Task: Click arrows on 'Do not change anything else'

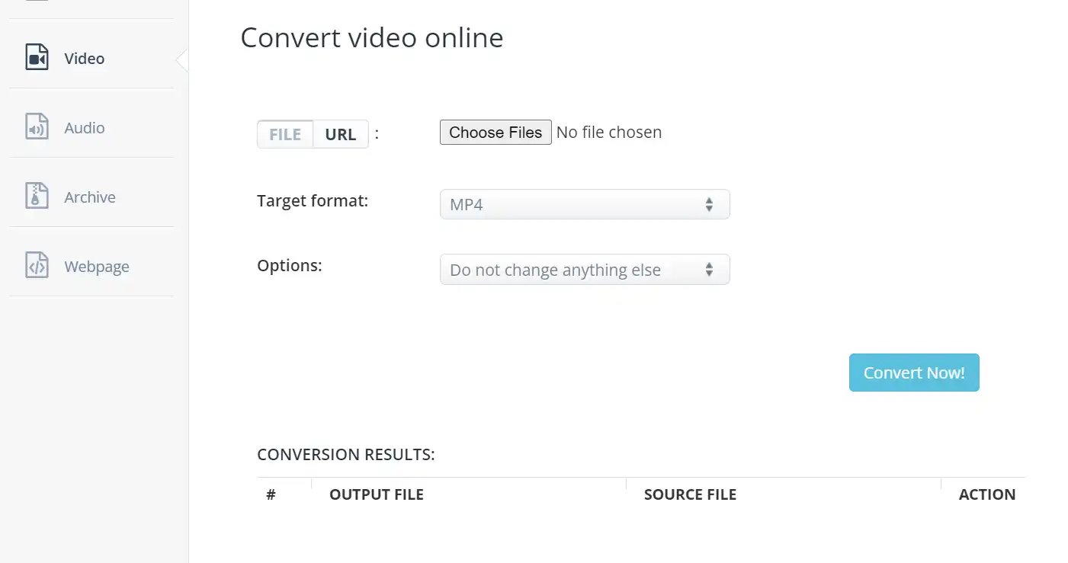Action: point(709,270)
